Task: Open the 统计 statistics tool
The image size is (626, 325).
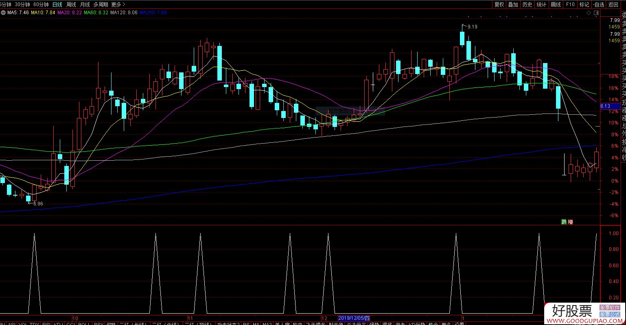Action: click(x=541, y=4)
